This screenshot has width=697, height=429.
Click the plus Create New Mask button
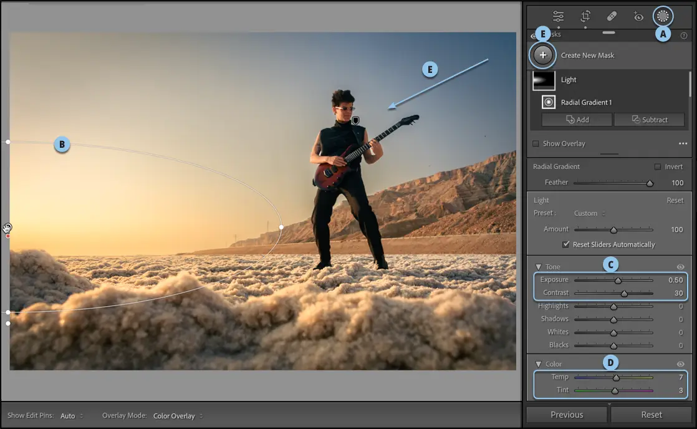pos(543,55)
